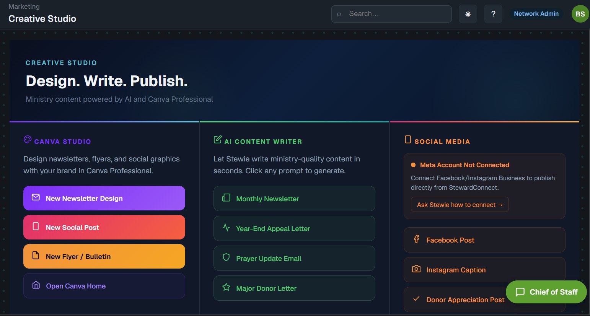This screenshot has width=590, height=316.
Task: Generate the Year-End Appeal Letter
Action: click(x=294, y=228)
